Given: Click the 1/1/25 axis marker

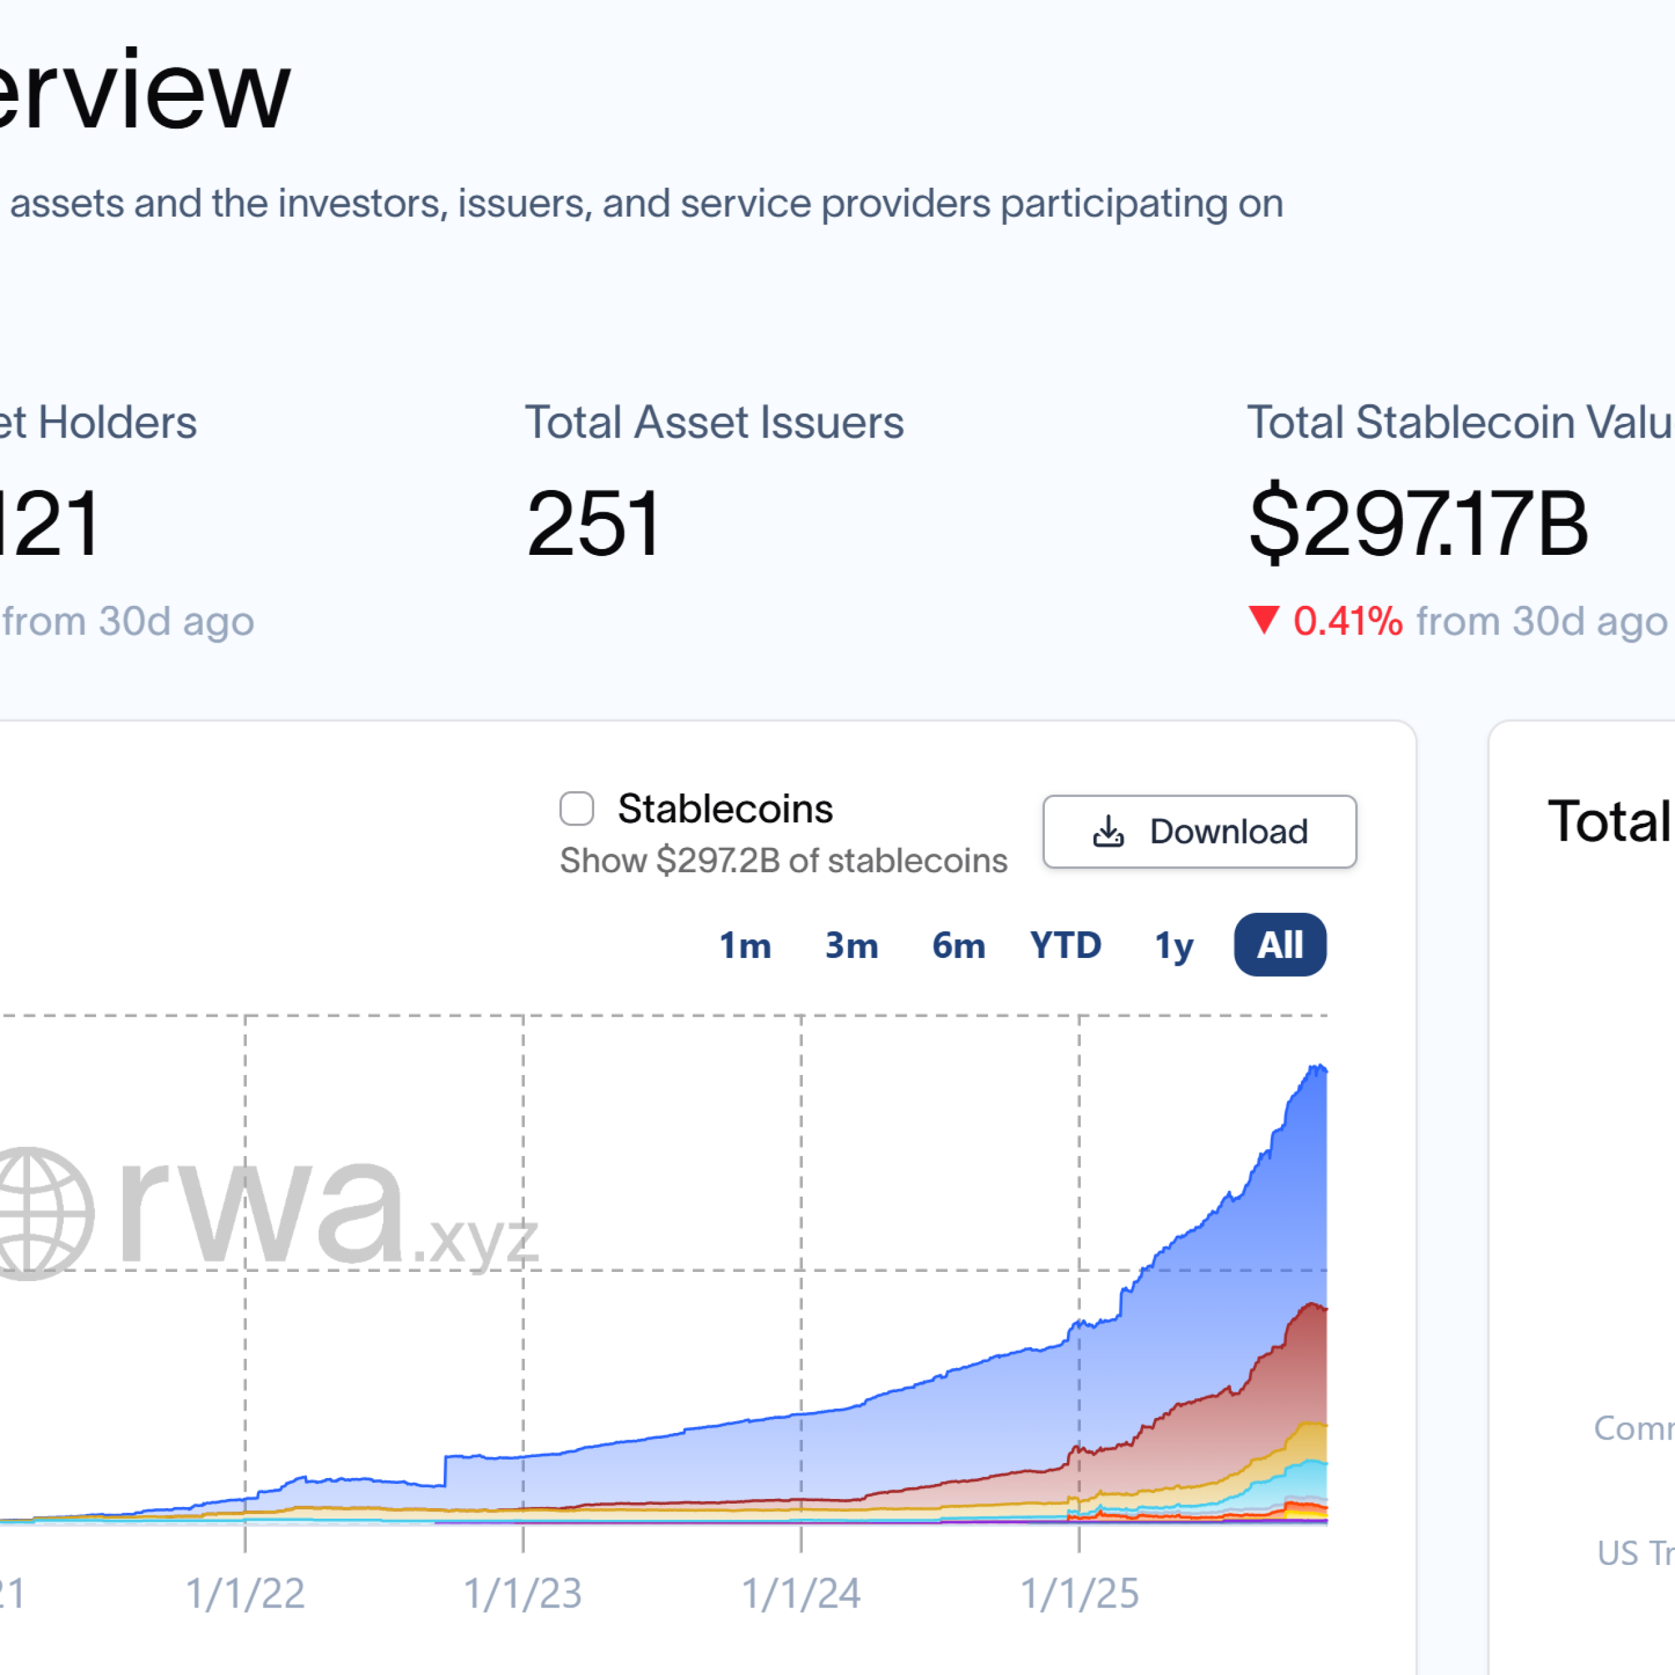Looking at the screenshot, I should click(1078, 1593).
